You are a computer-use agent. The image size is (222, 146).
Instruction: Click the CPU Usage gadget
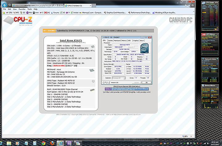coord(210,16)
